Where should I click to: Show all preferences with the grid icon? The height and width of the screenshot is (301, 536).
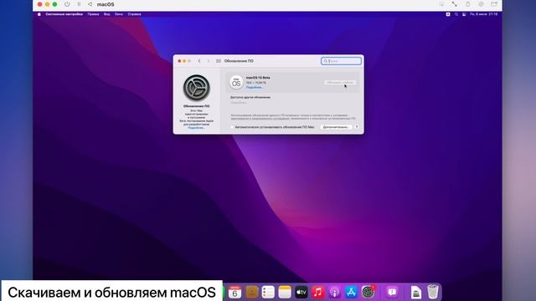(x=219, y=61)
